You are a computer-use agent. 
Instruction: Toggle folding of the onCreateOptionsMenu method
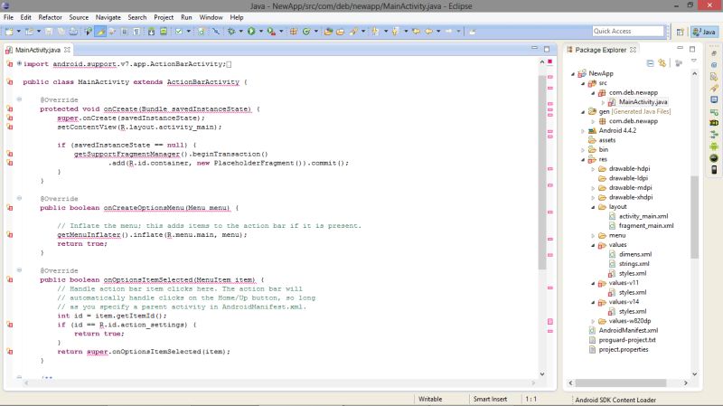tap(19, 198)
